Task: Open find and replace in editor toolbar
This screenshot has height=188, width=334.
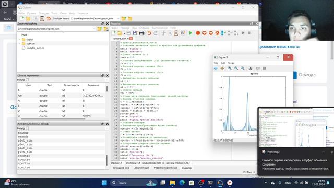Action: click(x=183, y=33)
